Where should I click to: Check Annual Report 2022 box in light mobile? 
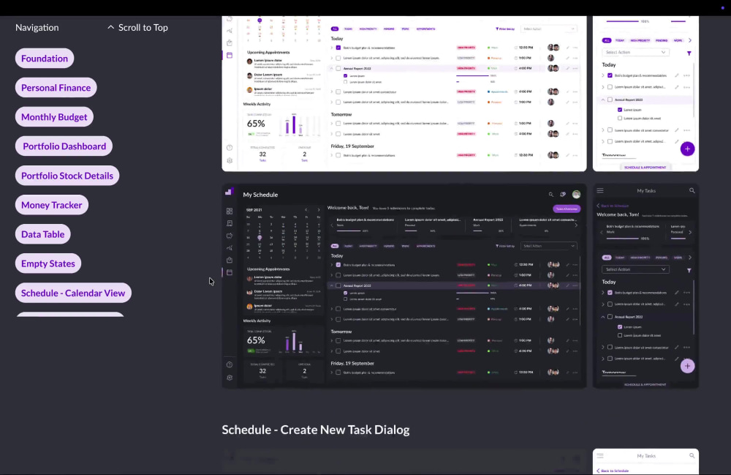click(x=610, y=100)
